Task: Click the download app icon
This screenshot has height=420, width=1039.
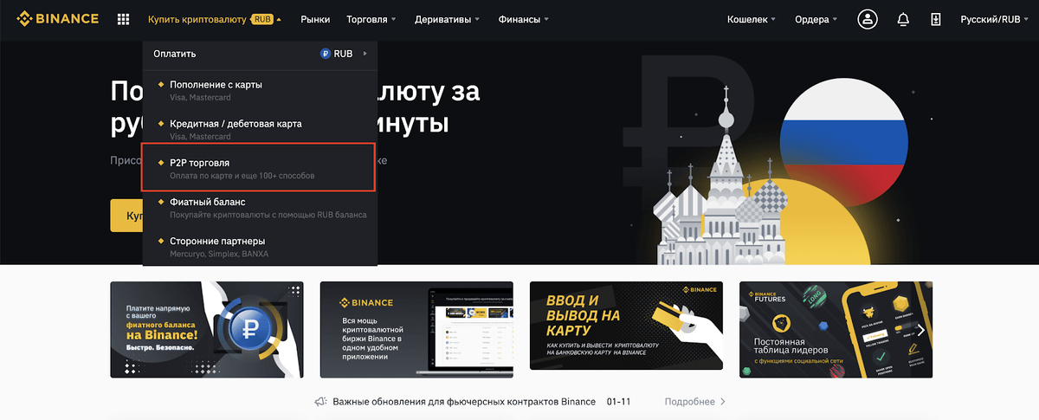Action: click(x=935, y=19)
